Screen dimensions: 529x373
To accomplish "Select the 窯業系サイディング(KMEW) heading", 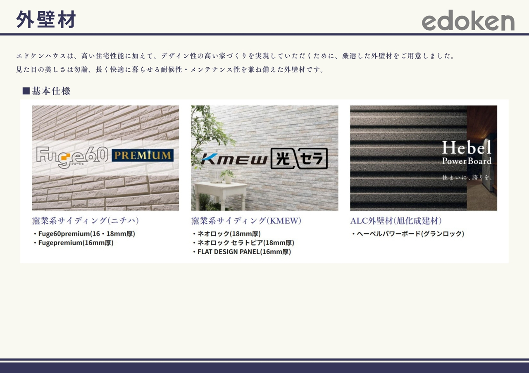I will (246, 221).
